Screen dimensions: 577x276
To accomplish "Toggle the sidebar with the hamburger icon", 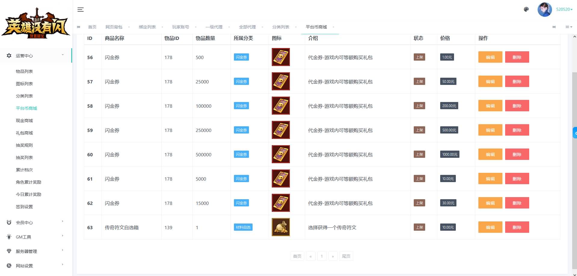I will pyautogui.click(x=80, y=10).
